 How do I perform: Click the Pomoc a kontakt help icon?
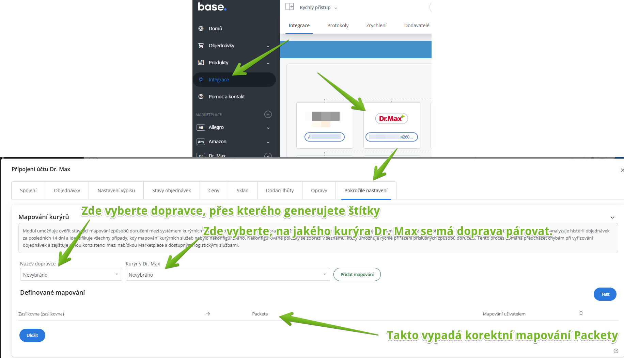(201, 97)
